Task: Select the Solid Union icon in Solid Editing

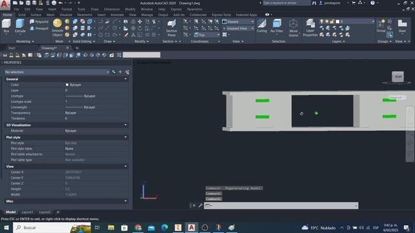Action: tap(75, 21)
